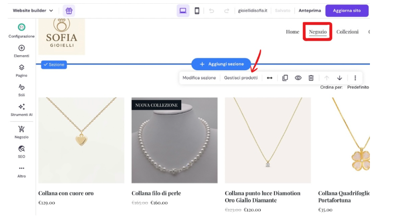This screenshot has width=400, height=216.
Task: Click the Aggiorna sito button
Action: click(347, 10)
